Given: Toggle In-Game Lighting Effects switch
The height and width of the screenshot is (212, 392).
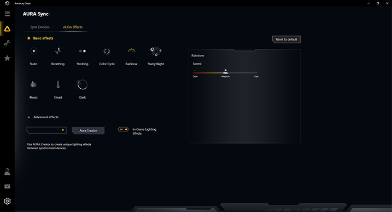Looking at the screenshot, I should point(123,129).
